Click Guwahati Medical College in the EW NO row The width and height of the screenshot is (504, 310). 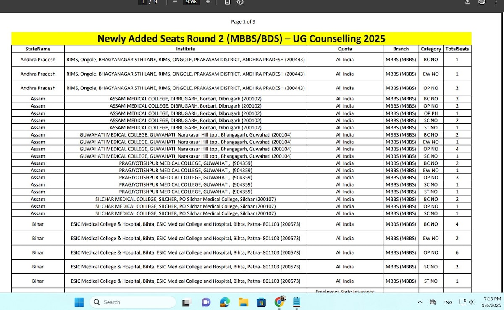point(186,142)
